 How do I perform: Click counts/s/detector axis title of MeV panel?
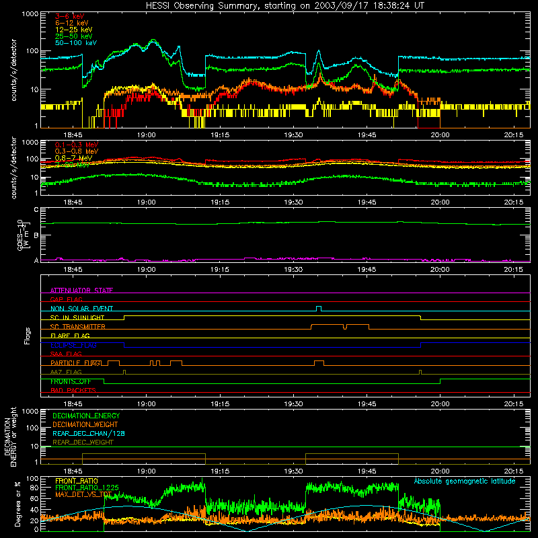point(13,167)
